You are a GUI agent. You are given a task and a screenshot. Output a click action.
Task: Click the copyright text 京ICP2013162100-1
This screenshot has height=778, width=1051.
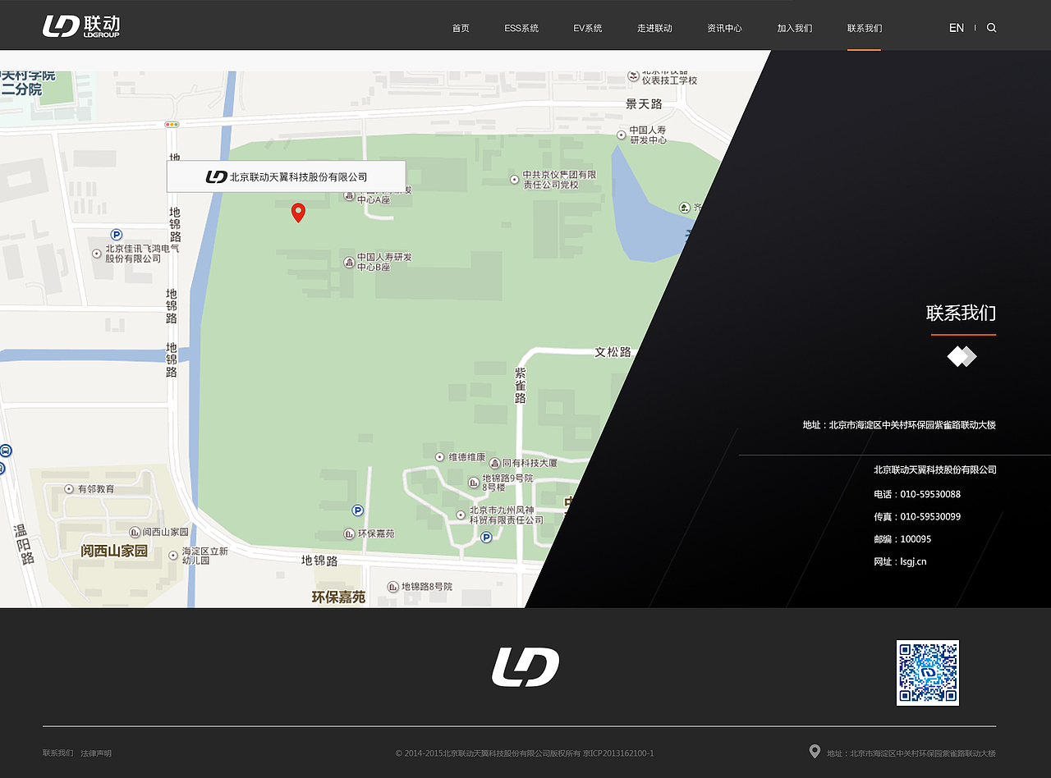click(x=618, y=753)
